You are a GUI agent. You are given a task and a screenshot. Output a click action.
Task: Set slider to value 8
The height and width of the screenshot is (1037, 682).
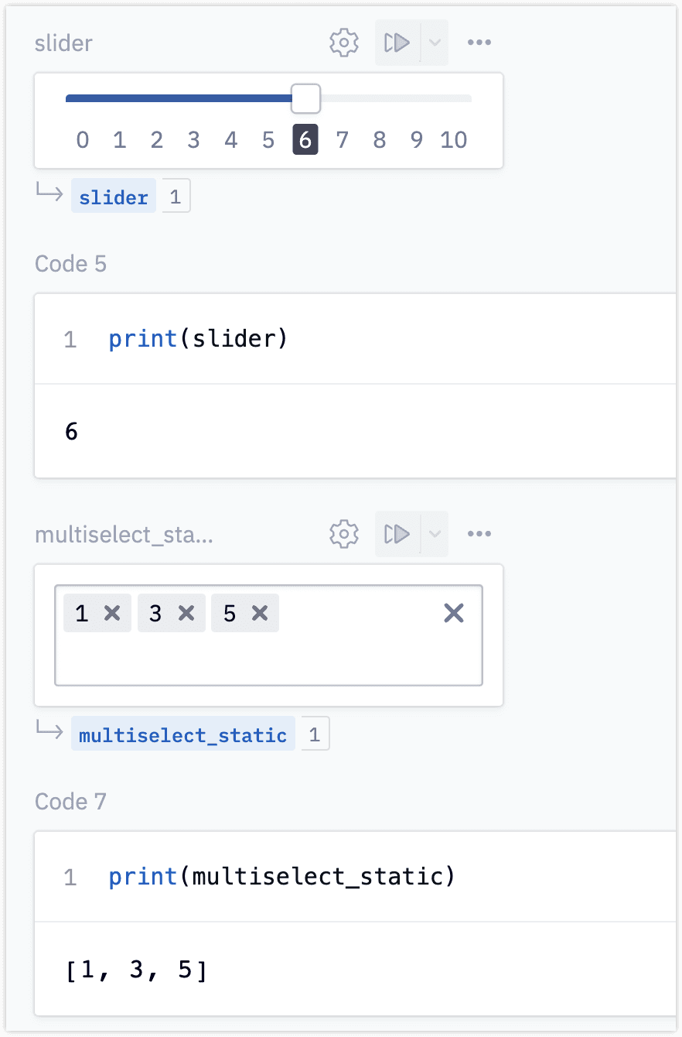[x=380, y=140]
